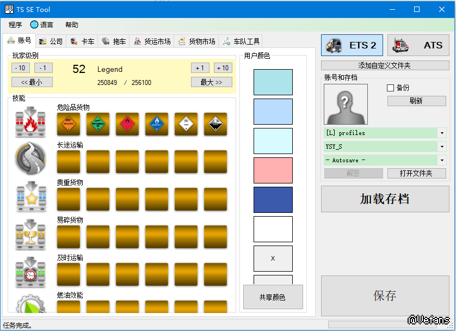Viewport: 456px width, 331px height.
Task: Toggle the explosives ADR class icon
Action: coord(69,124)
